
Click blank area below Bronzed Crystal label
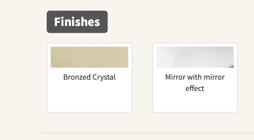tap(89, 98)
